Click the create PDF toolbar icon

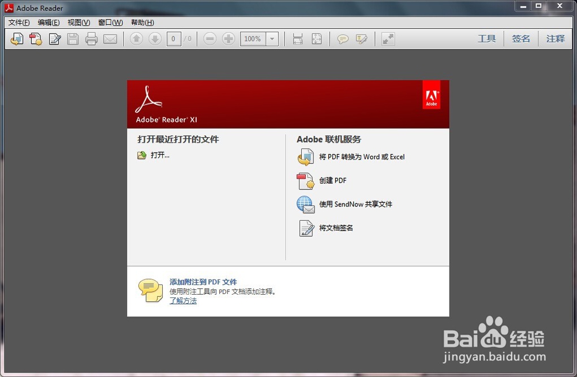36,39
